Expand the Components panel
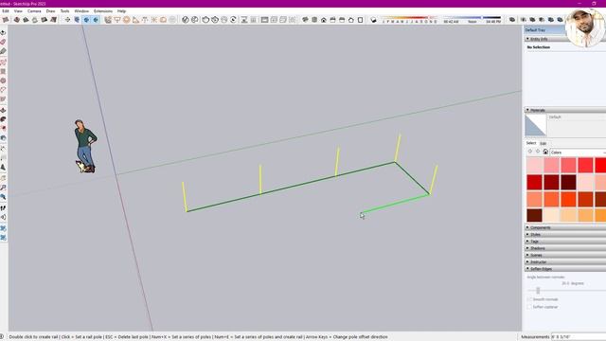This screenshot has height=341, width=606. coord(565,227)
